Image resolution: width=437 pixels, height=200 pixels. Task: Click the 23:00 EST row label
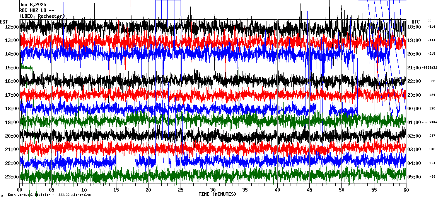(12, 177)
